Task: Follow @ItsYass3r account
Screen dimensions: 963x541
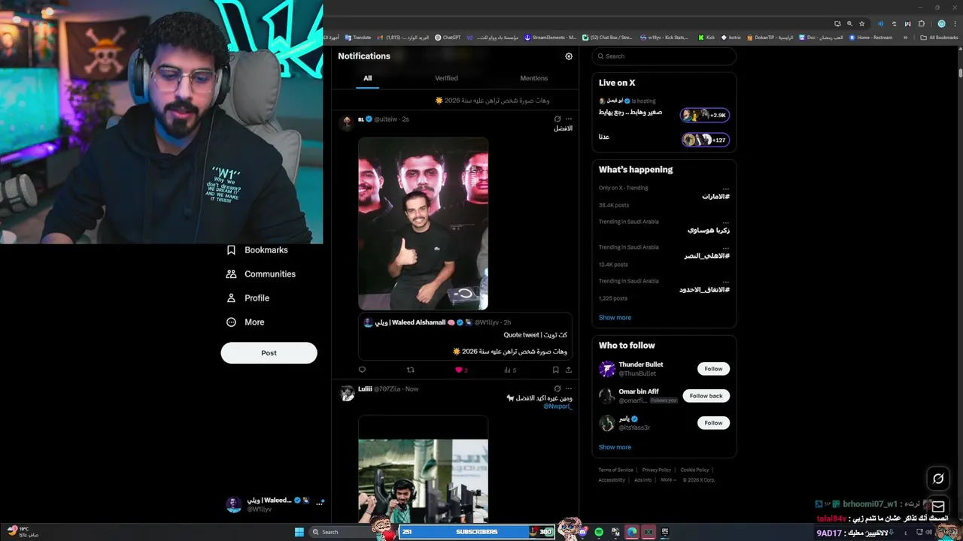Action: point(713,423)
